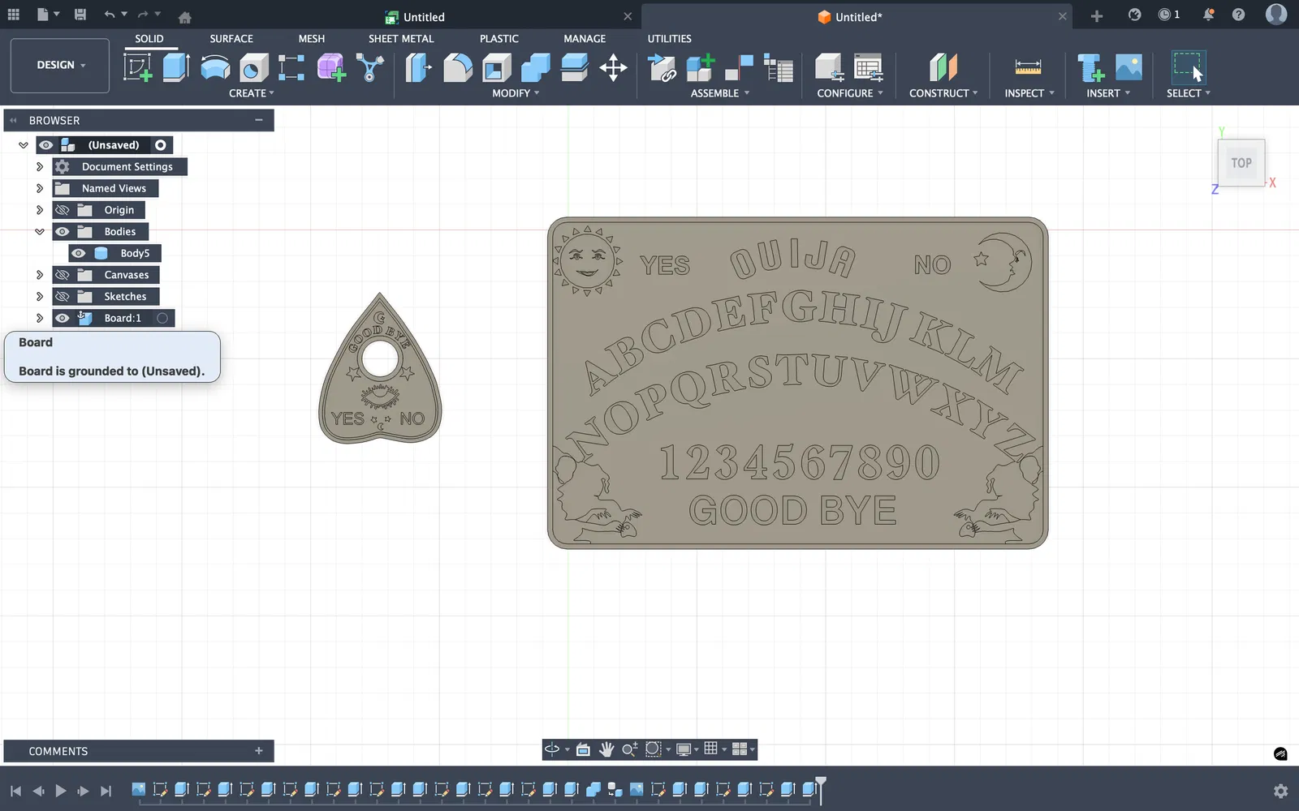The width and height of the screenshot is (1299, 811).
Task: Open the CREATE dropdown menu
Action: [x=252, y=93]
